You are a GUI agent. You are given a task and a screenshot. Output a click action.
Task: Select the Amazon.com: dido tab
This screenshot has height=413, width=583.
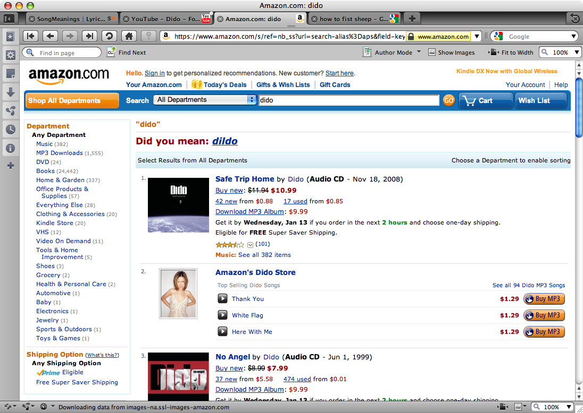point(260,19)
